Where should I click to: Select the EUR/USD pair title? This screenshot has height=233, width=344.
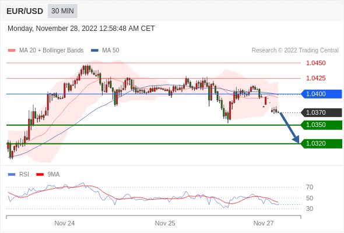click(x=25, y=11)
